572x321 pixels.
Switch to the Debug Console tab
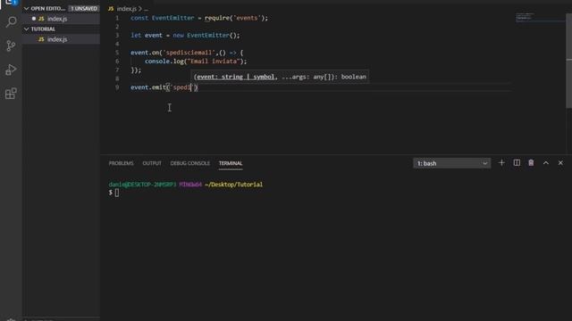(190, 163)
